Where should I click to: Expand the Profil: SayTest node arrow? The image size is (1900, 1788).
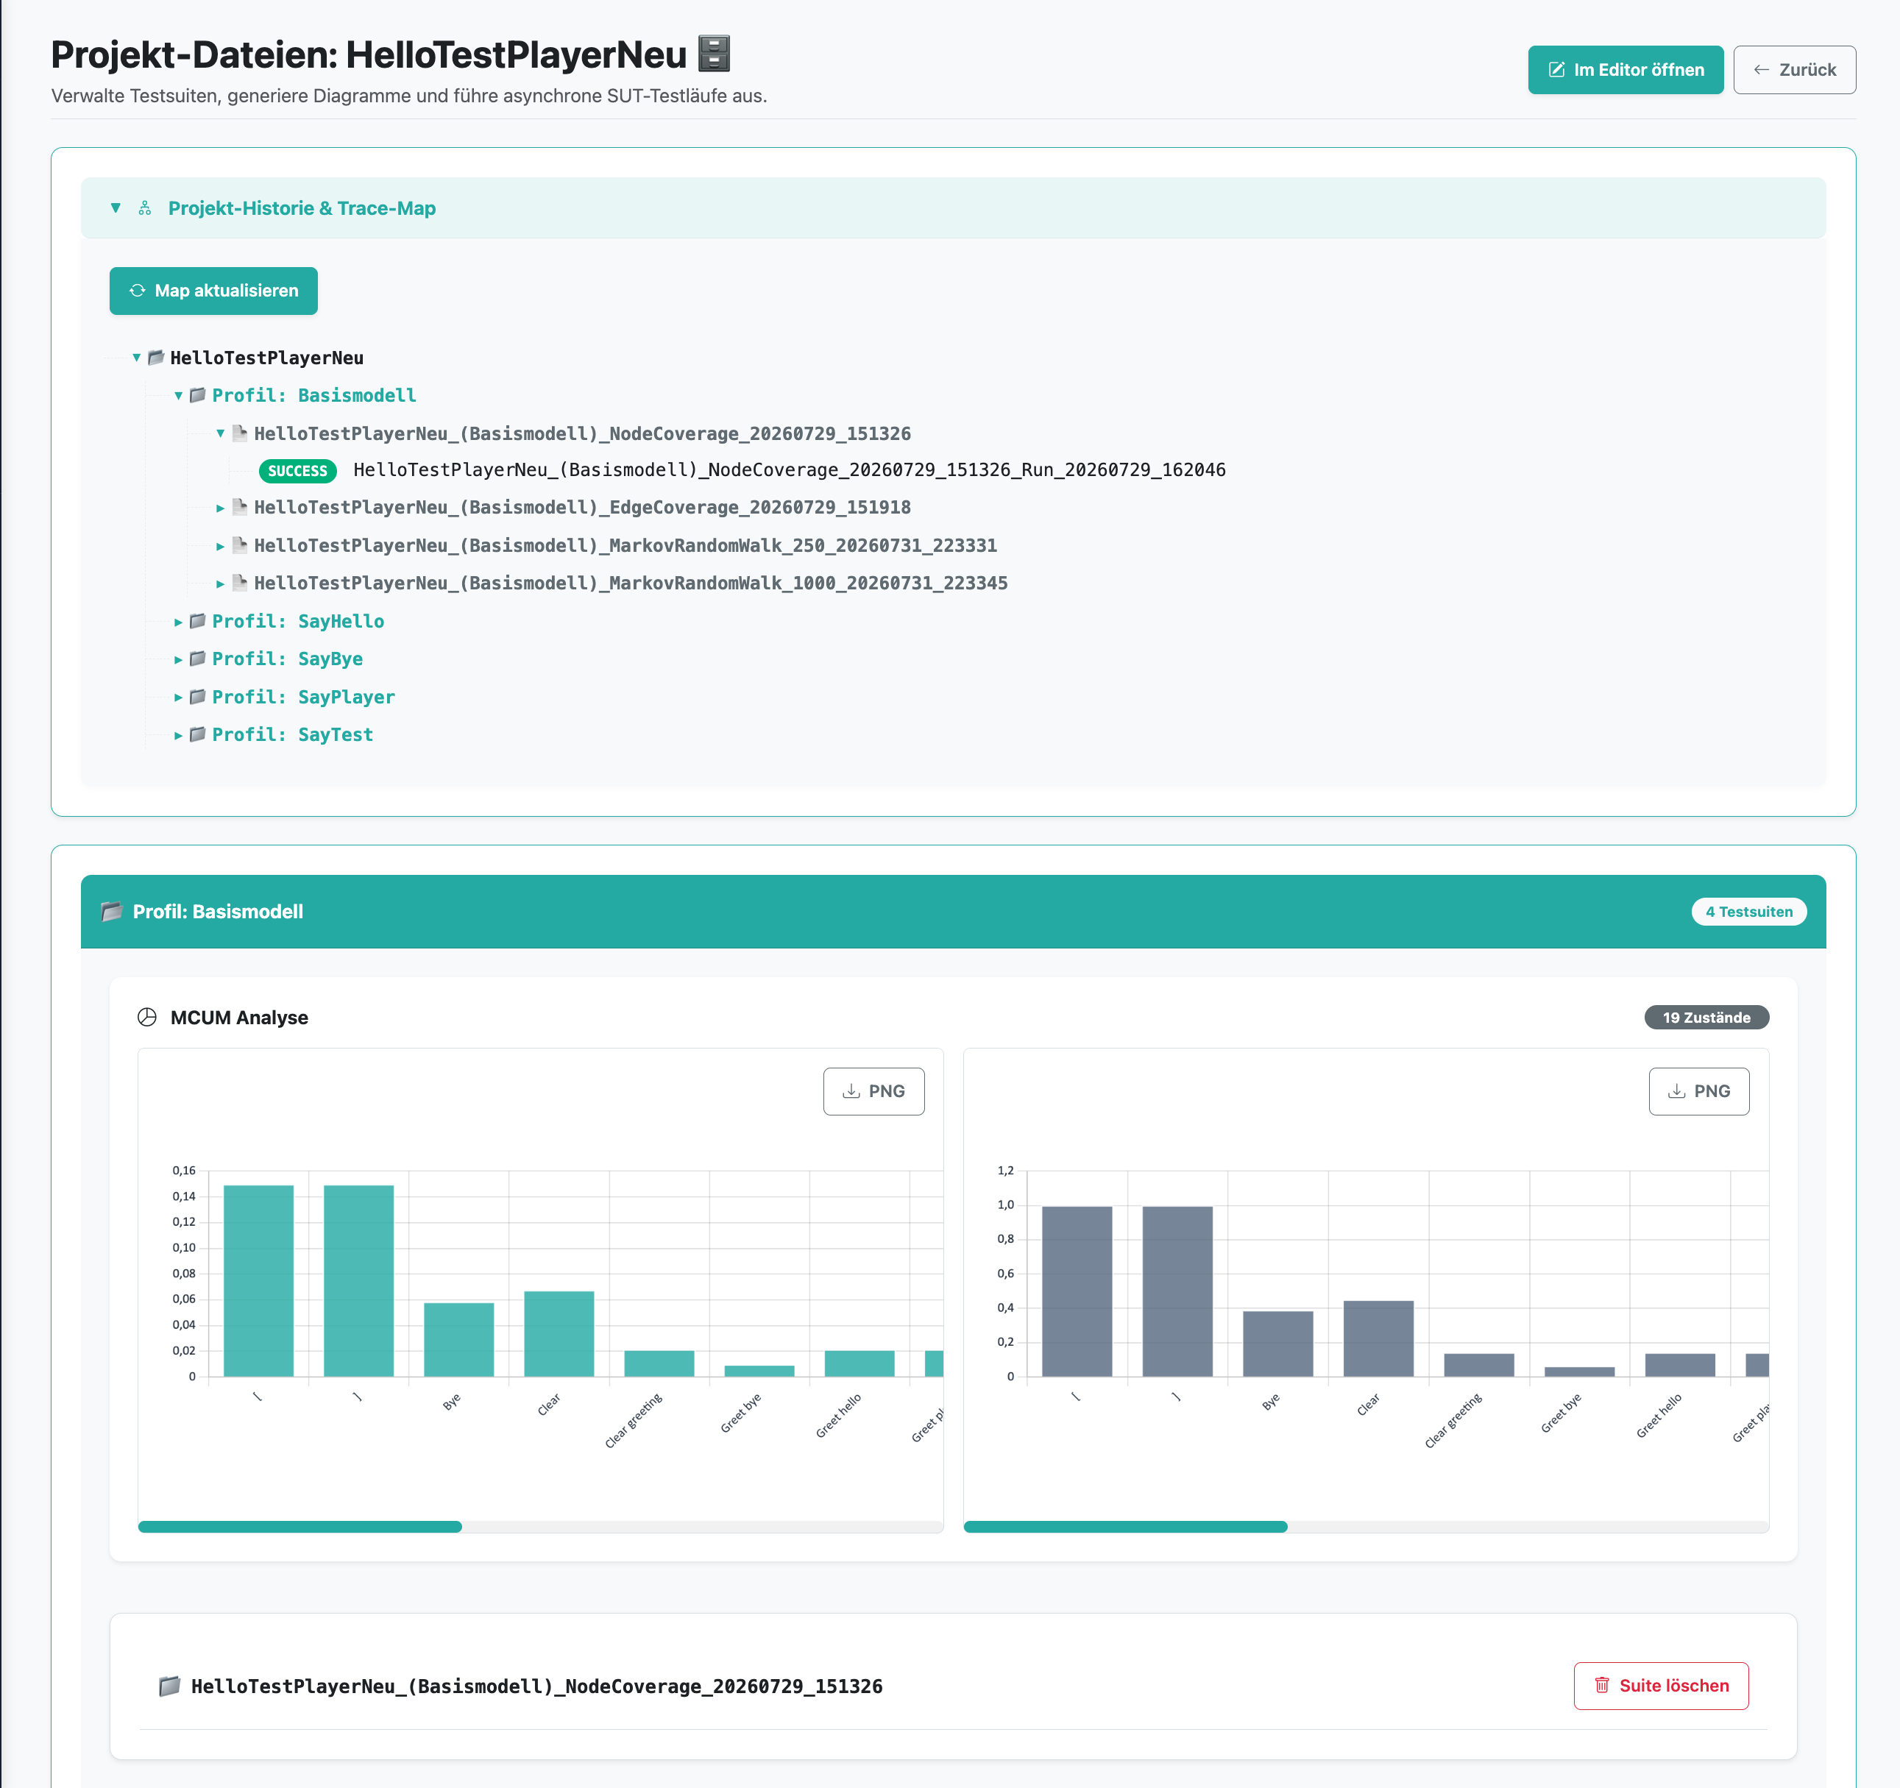(178, 735)
